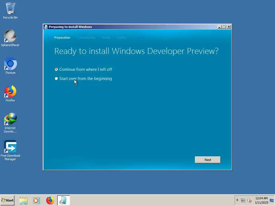Launch SphereXPlorer from the desktop

click(x=10, y=38)
